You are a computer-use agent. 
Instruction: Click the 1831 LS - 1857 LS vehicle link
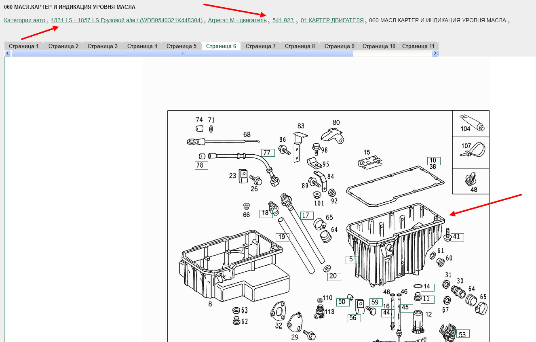[127, 20]
